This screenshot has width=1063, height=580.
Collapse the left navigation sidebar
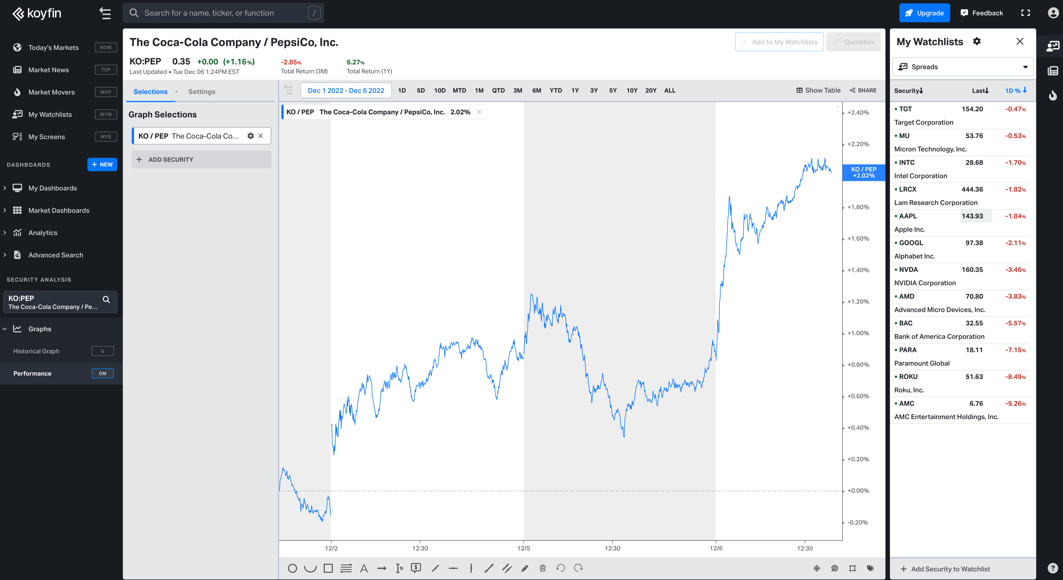(105, 13)
